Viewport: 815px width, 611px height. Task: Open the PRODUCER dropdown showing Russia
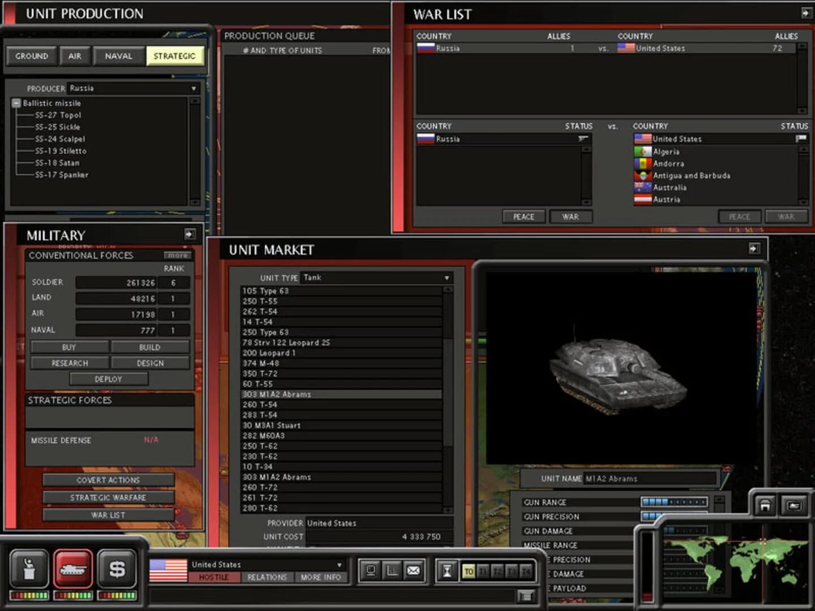pyautogui.click(x=194, y=88)
